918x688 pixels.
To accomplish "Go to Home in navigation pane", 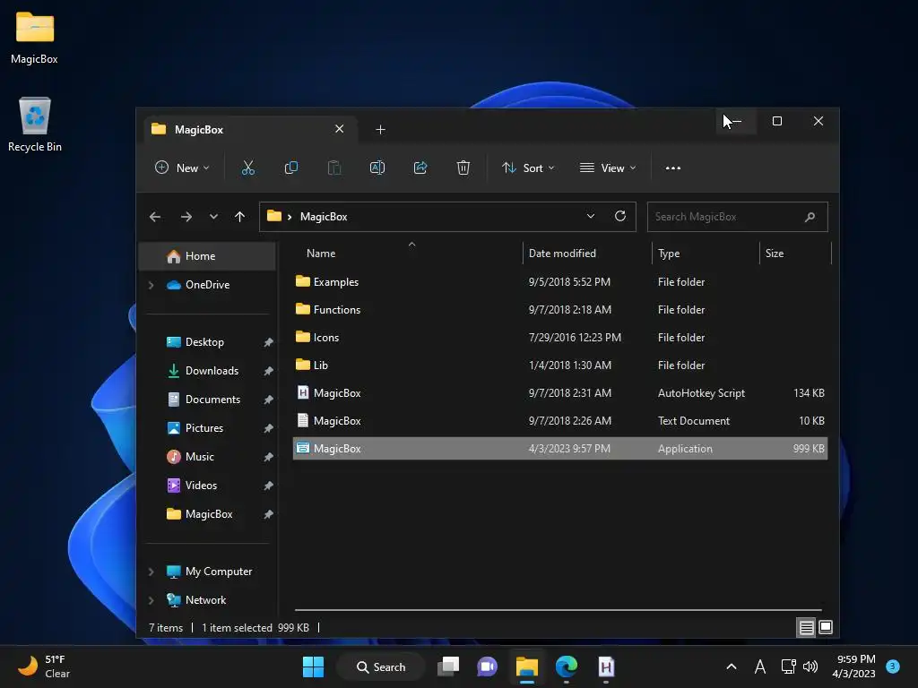I will (207, 256).
